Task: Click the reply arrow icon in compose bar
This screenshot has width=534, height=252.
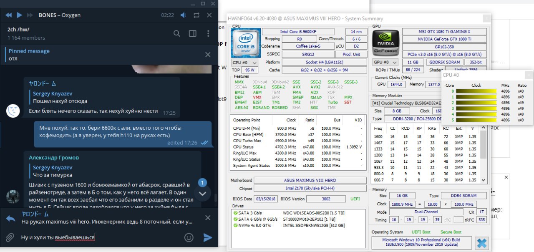Action: coord(10,218)
